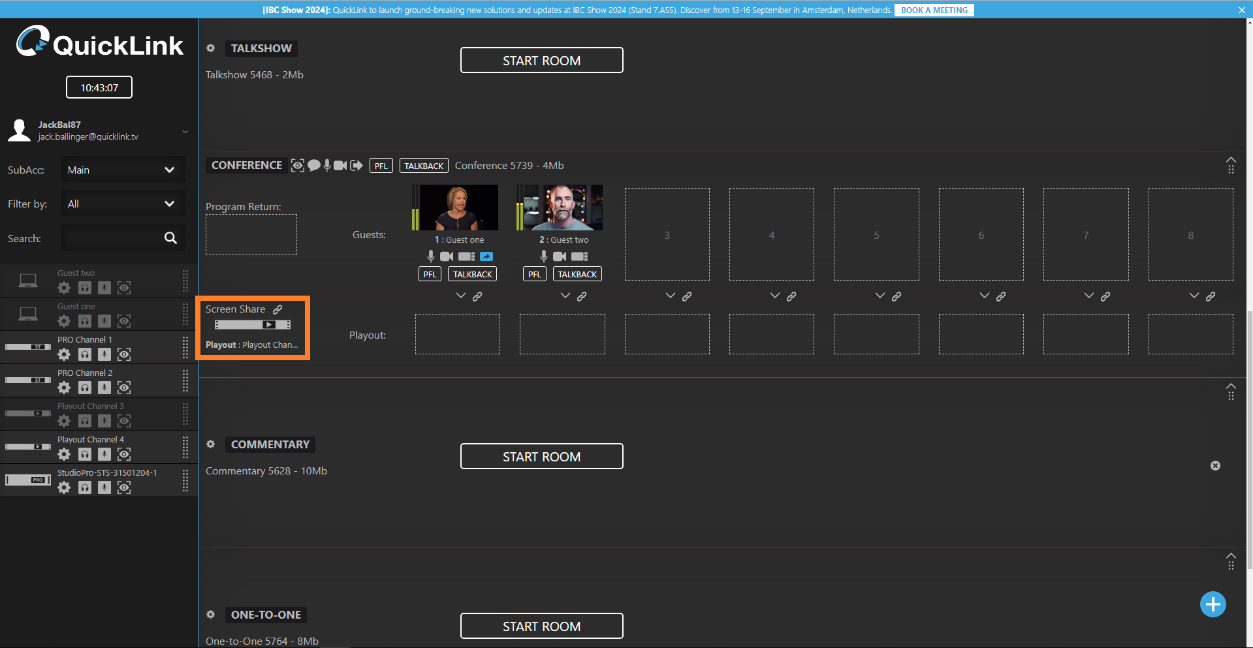Click headphones icon for PRO Channel 2
Image resolution: width=1253 pixels, height=648 pixels.
coord(85,388)
